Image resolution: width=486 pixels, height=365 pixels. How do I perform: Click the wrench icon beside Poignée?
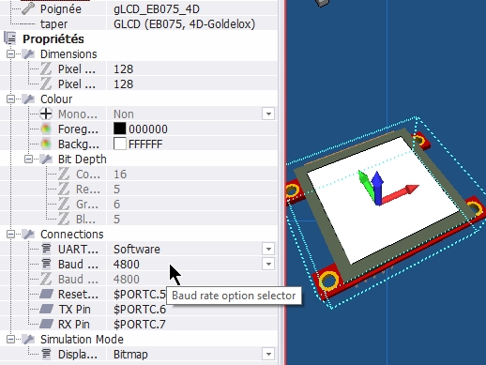pyautogui.click(x=28, y=8)
